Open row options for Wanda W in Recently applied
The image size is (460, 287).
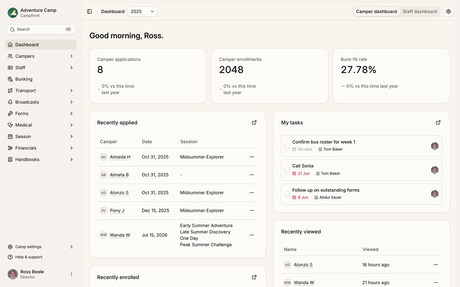[x=252, y=235]
